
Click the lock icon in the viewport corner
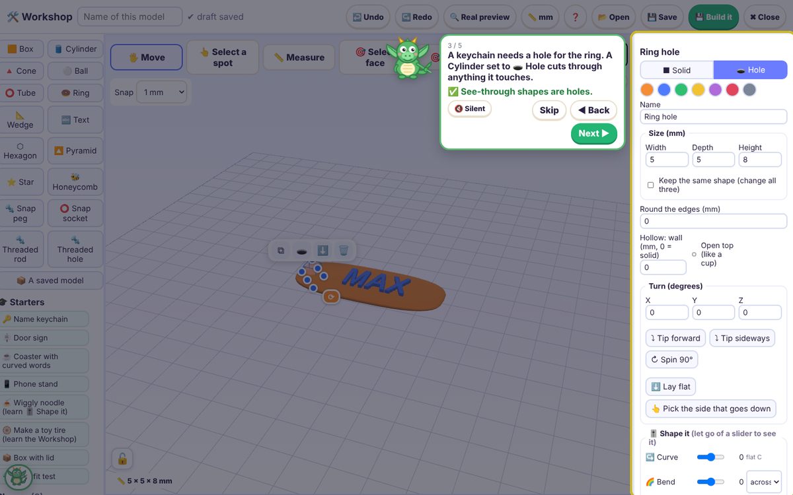point(122,458)
